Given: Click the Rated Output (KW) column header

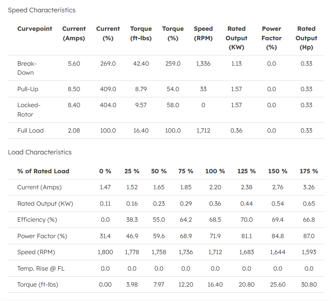Looking at the screenshot, I should point(237,38).
